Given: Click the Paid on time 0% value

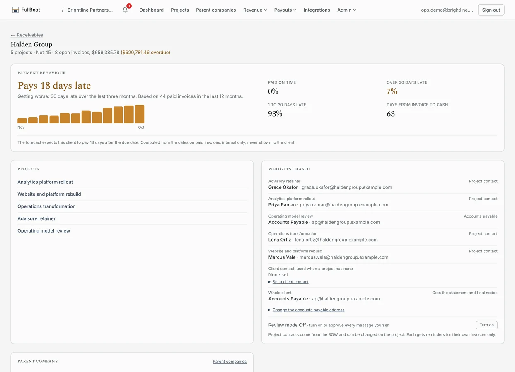Looking at the screenshot, I should click(273, 91).
